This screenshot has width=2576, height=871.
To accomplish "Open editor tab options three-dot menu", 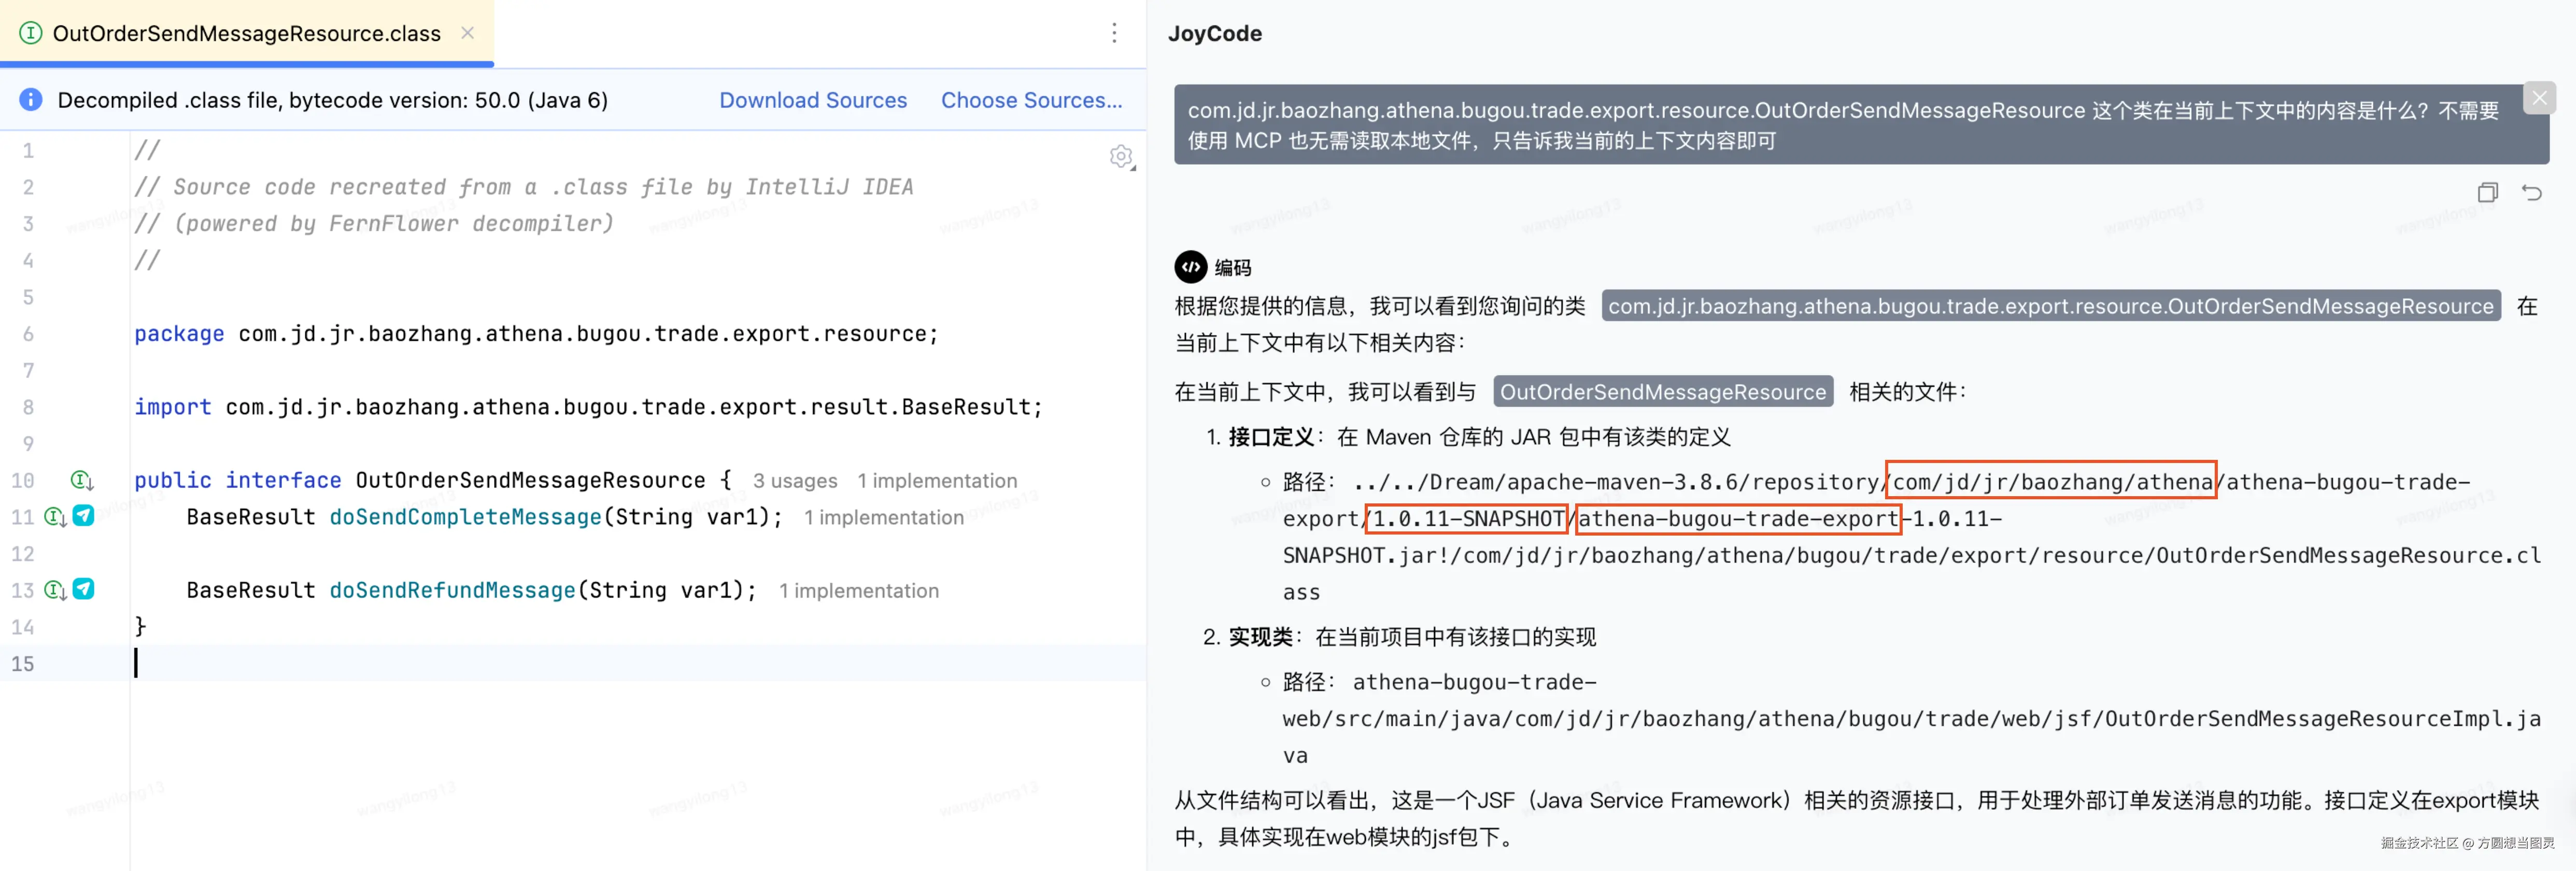I will click(x=1114, y=33).
